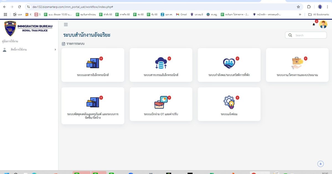Open the user avatar profile menu
Image resolution: width=332 pixels, height=174 pixels.
point(323,25)
